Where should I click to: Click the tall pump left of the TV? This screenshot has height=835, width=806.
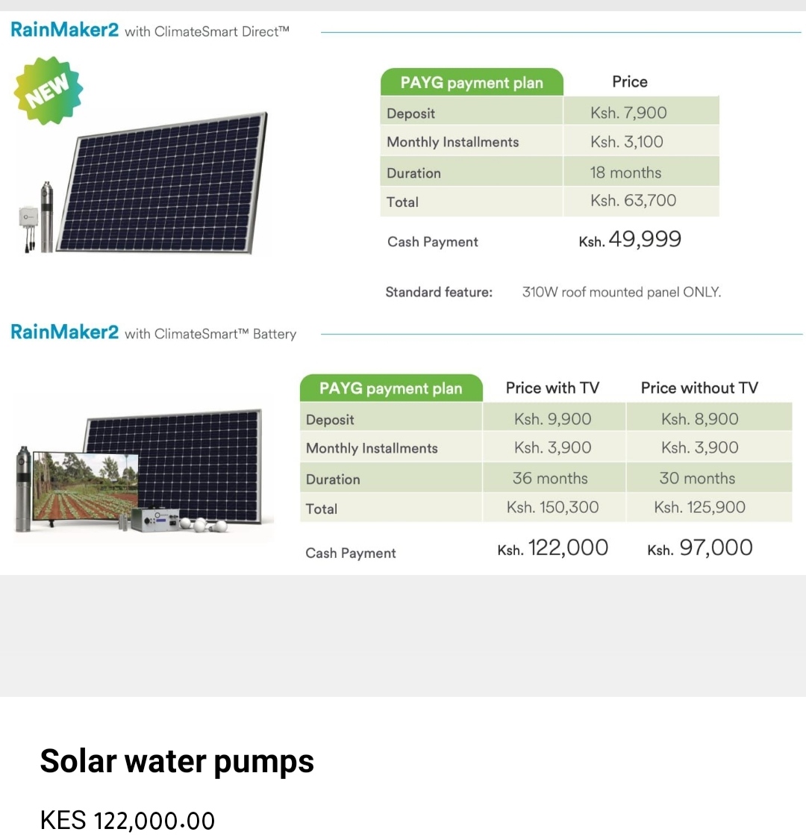coord(23,488)
